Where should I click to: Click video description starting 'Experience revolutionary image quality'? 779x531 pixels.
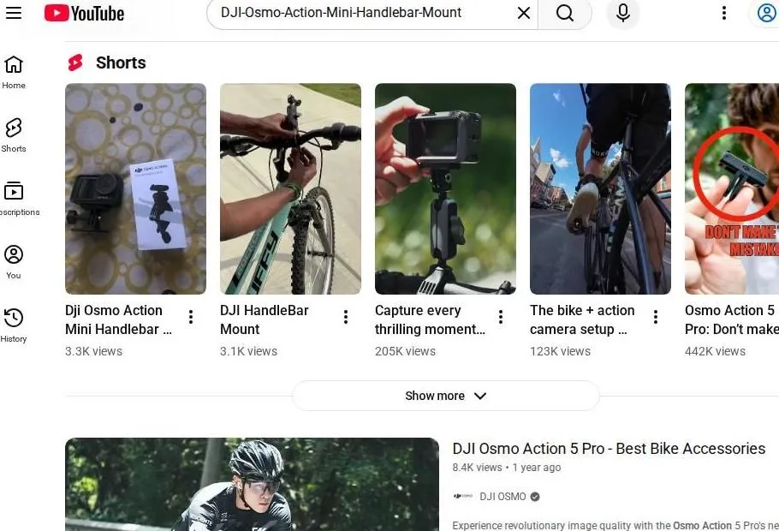pos(615,525)
